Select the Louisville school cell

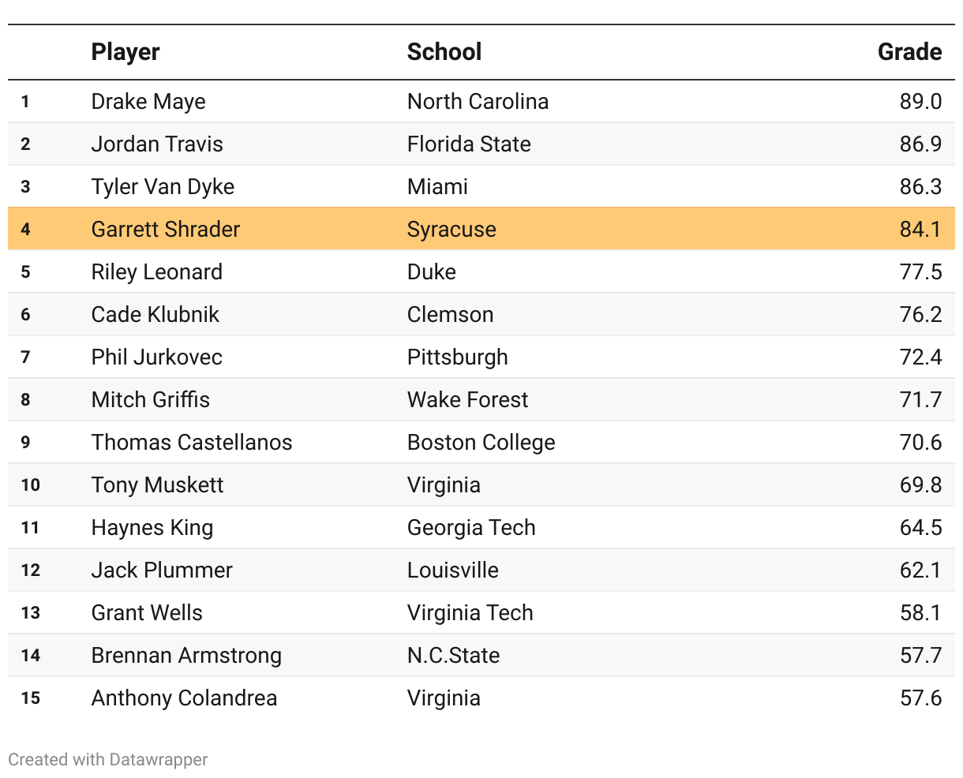pos(453,570)
